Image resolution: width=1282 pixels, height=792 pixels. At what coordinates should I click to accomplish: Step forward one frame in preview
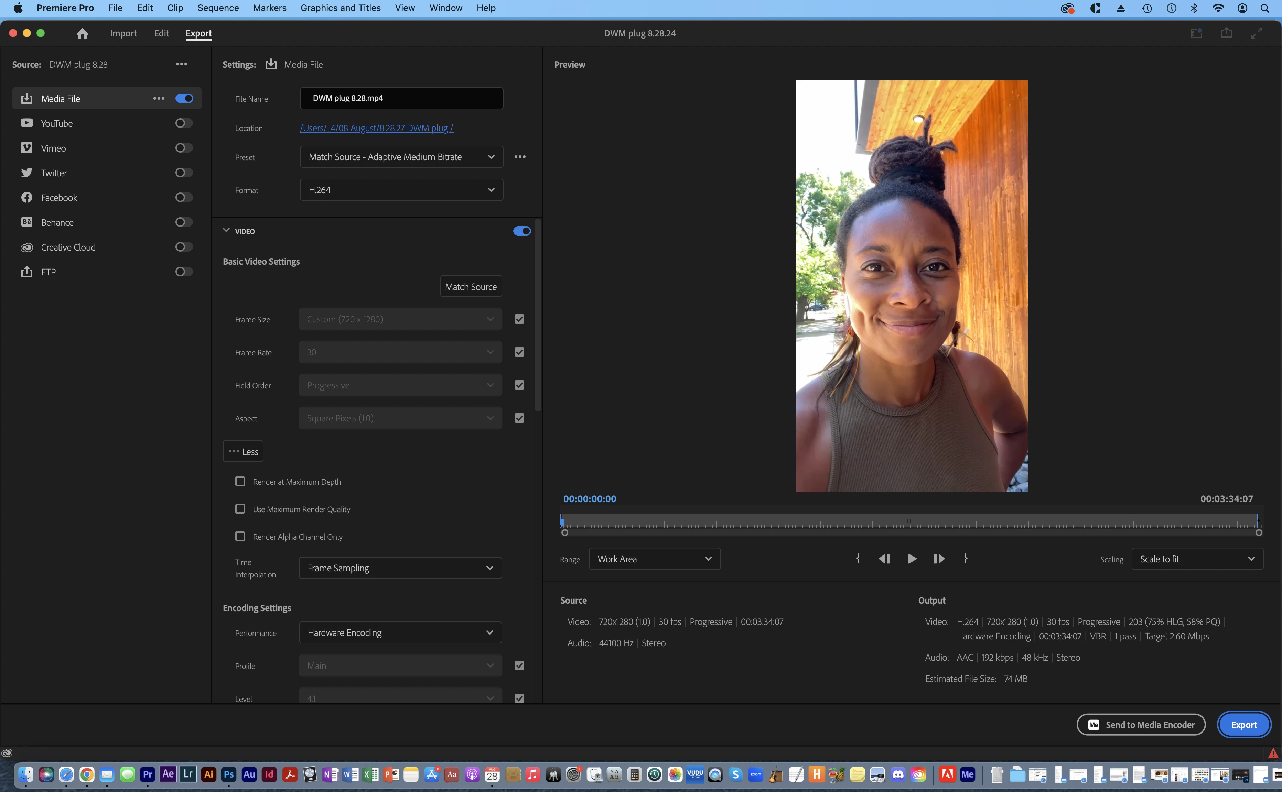pos(939,559)
